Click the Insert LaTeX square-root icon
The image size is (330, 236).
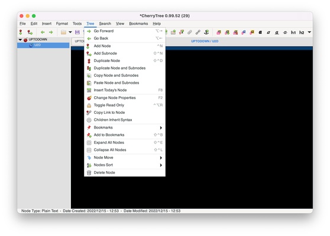(182, 32)
